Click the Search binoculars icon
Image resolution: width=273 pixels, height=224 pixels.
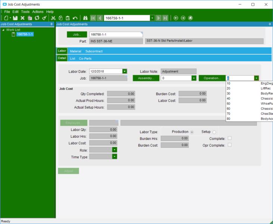click(x=85, y=18)
